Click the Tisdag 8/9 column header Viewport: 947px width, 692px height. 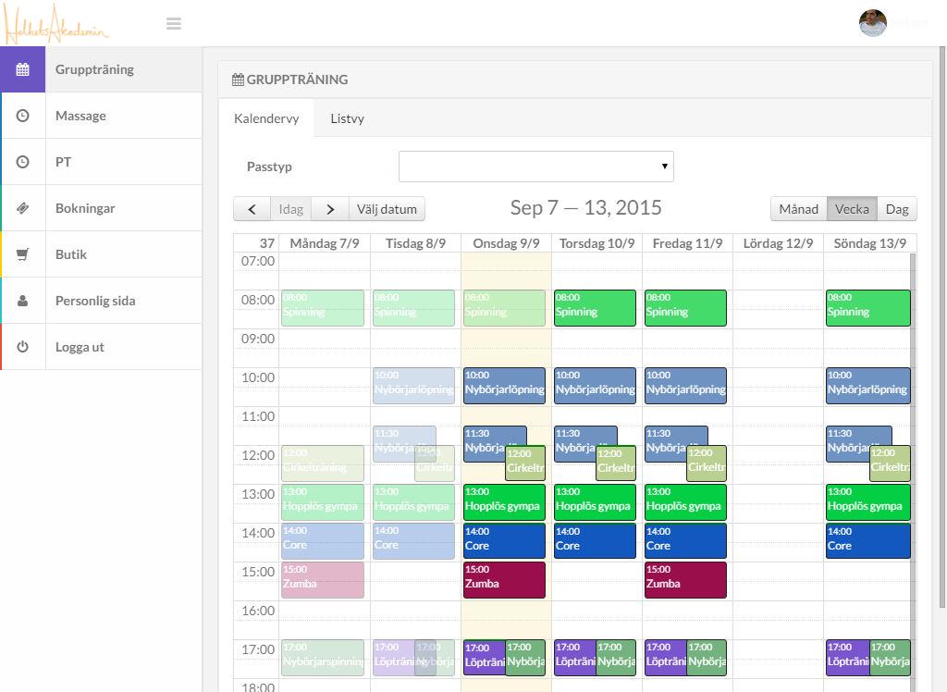coord(415,243)
